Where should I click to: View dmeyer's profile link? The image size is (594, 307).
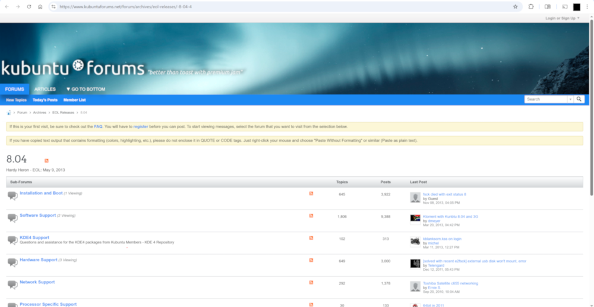coord(434,221)
